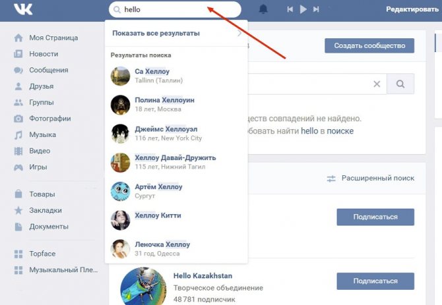The width and height of the screenshot is (442, 305).
Task: Click avatar of Артём Хеллоу
Action: 120,191
